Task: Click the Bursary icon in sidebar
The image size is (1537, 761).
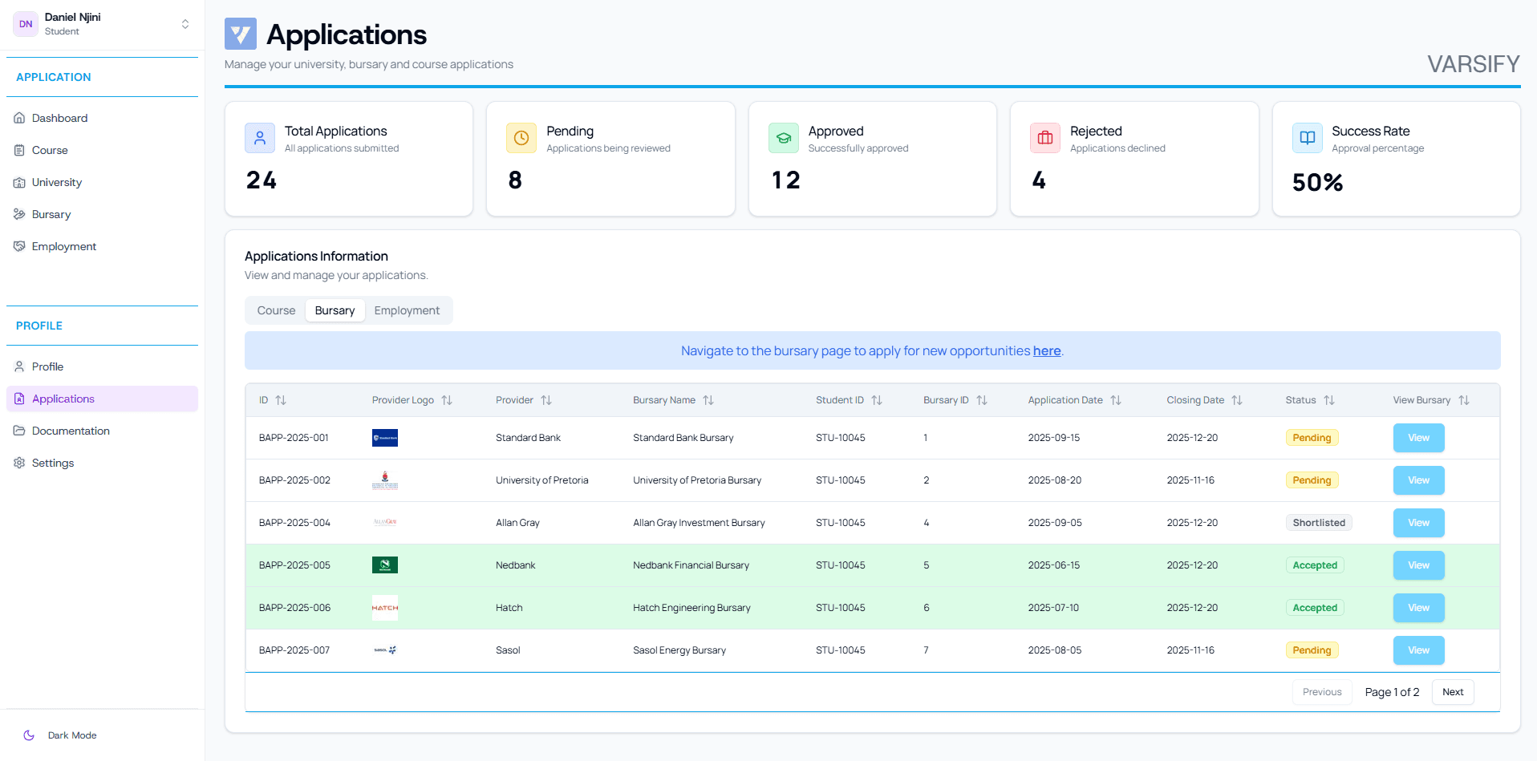Action: 19,214
